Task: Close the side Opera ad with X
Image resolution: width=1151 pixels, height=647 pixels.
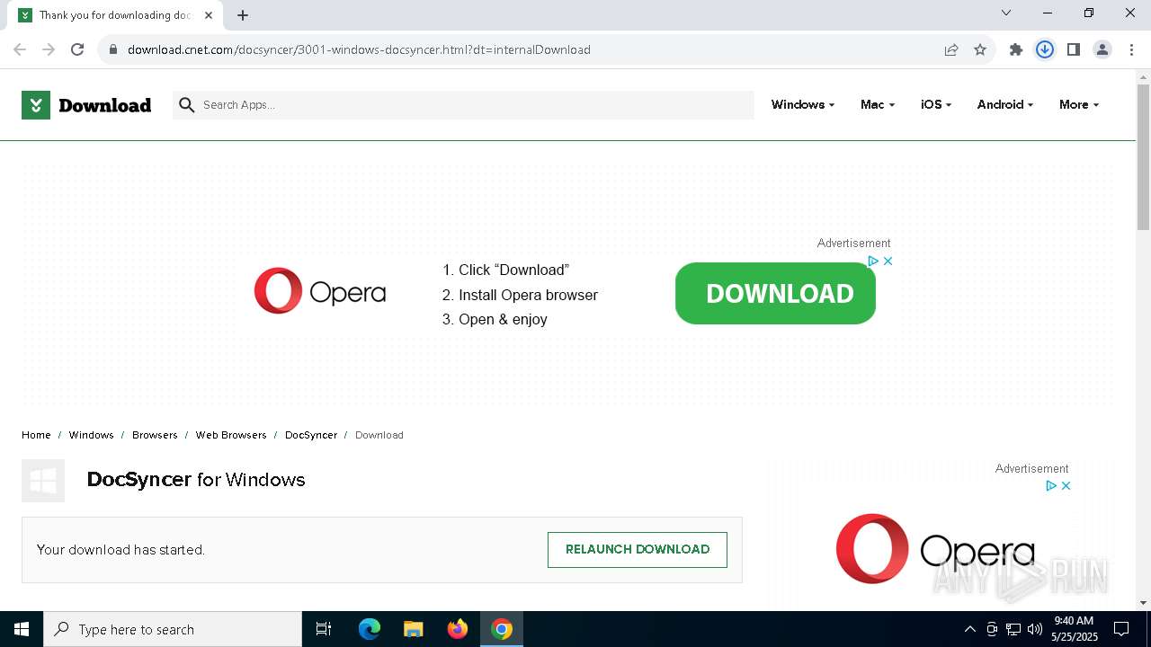Action: [x=1066, y=485]
